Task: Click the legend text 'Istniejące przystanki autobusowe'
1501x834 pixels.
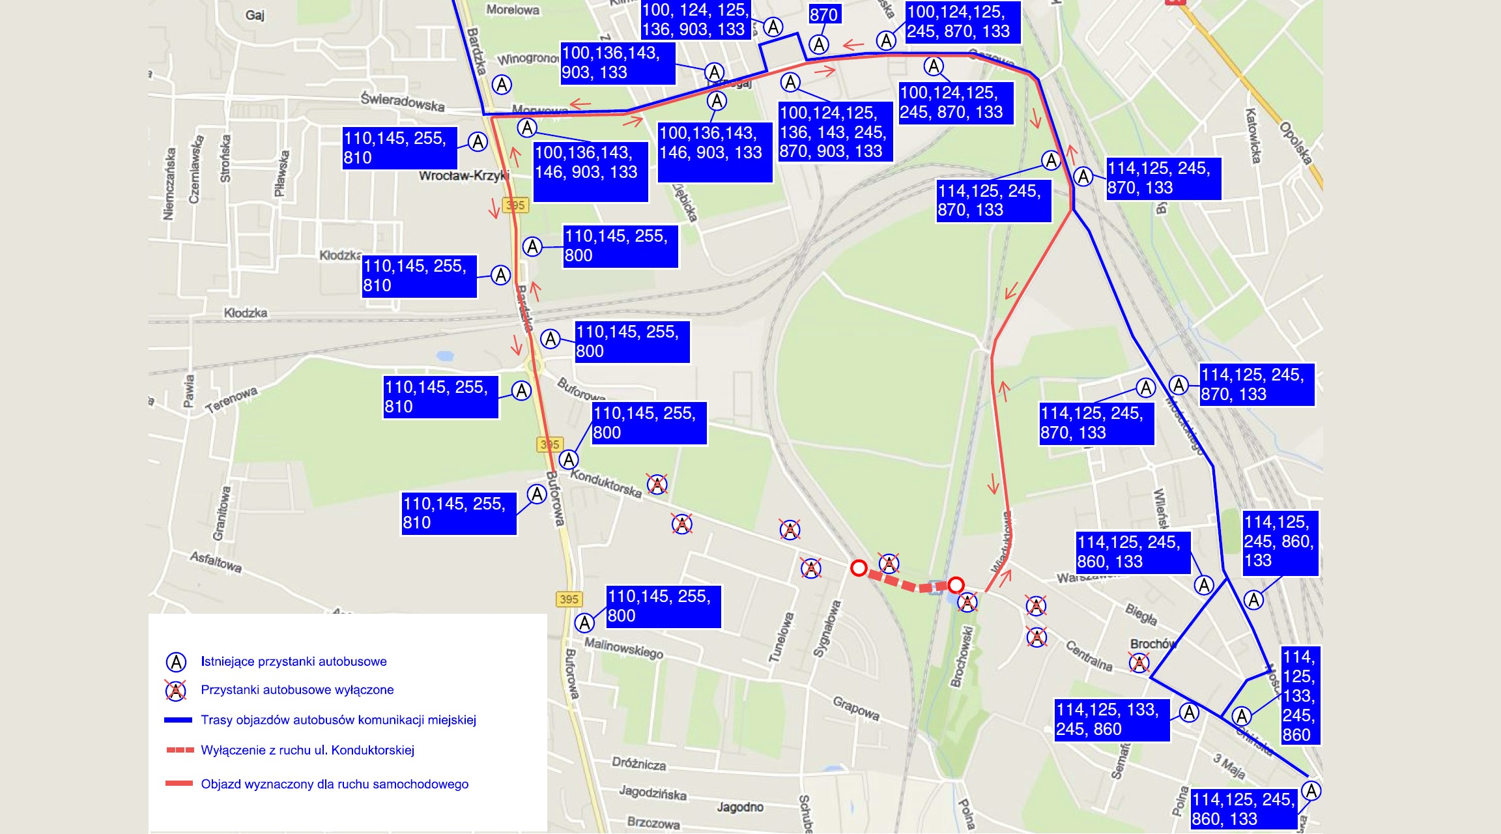Action: click(x=294, y=662)
